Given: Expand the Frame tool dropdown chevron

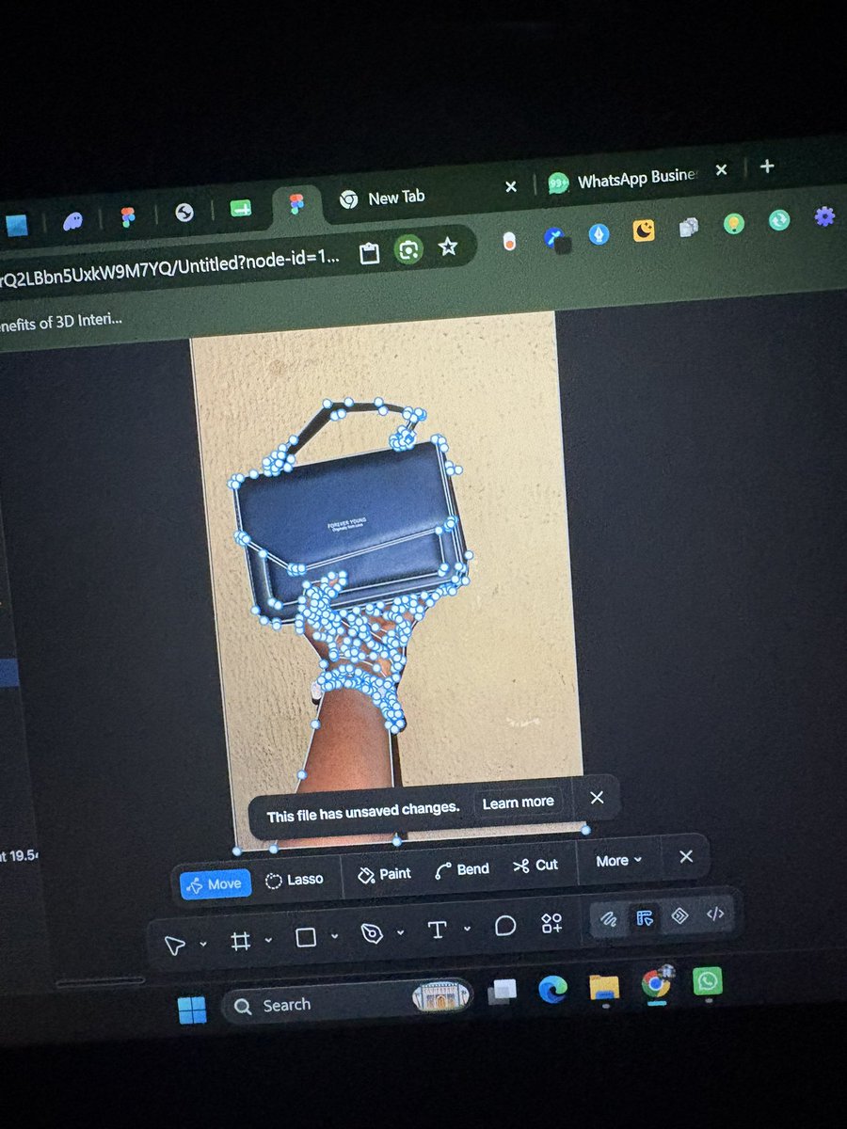Looking at the screenshot, I should tap(268, 939).
